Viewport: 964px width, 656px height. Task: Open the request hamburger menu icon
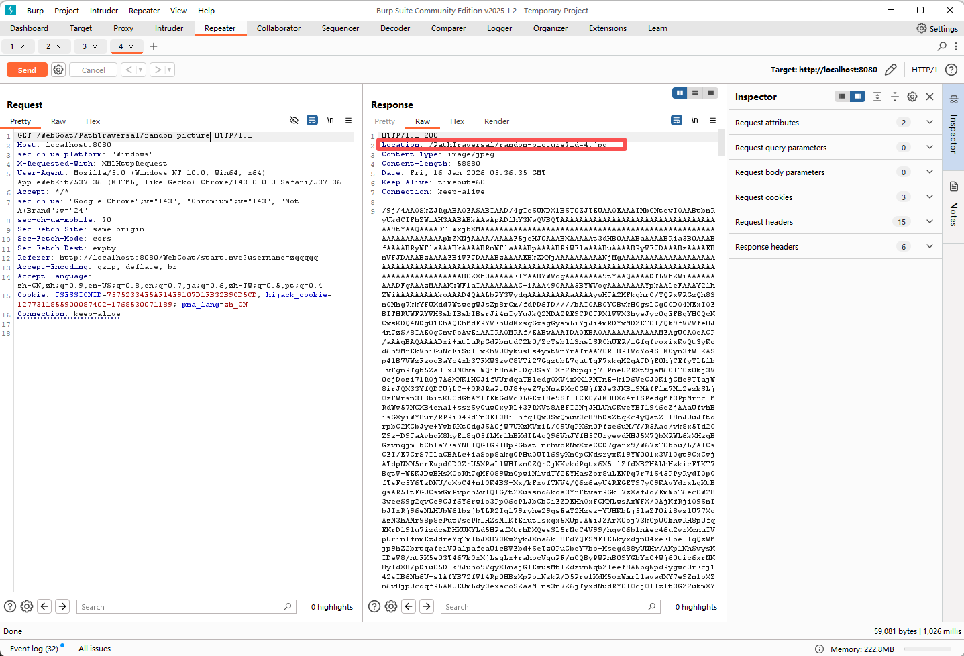(x=348, y=121)
